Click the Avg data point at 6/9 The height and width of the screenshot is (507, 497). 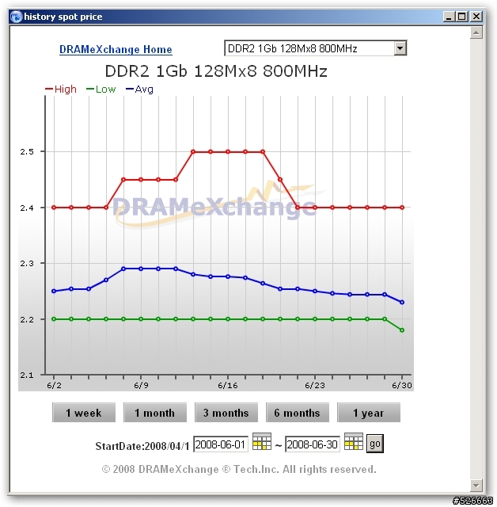click(141, 269)
